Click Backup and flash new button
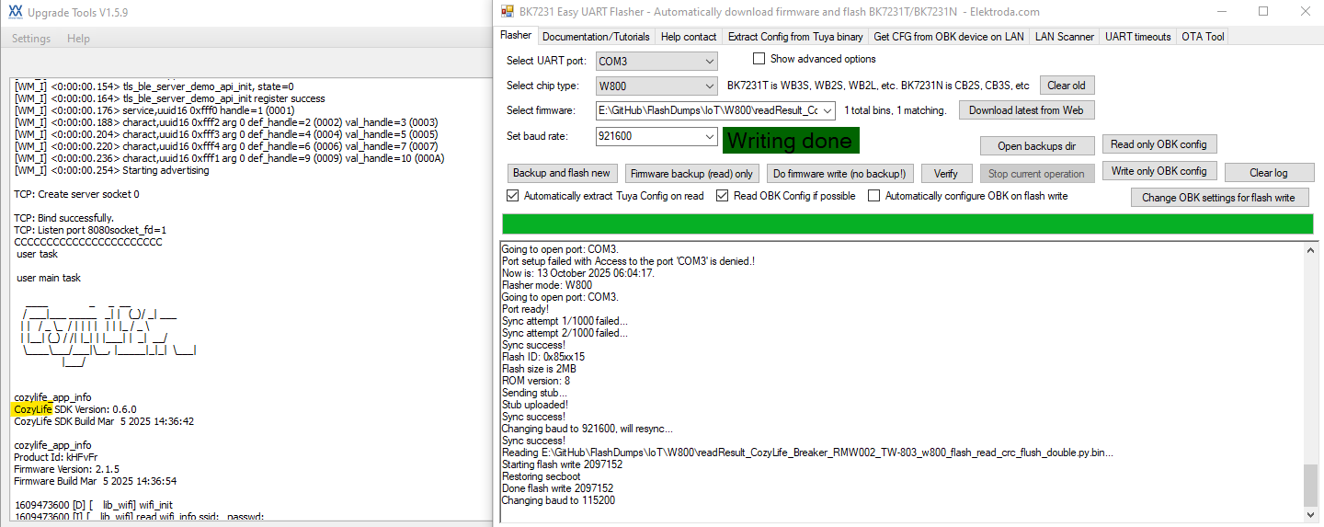1324x527 pixels. pos(562,173)
